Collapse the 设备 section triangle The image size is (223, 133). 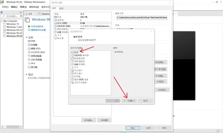click(26, 38)
